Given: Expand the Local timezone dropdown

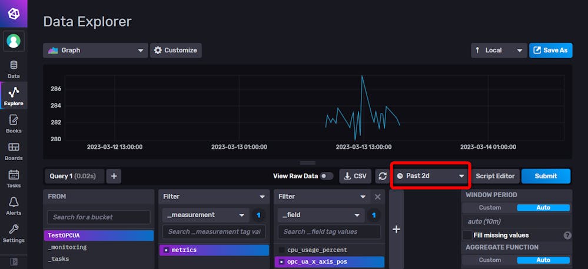Looking at the screenshot, I should (x=499, y=51).
